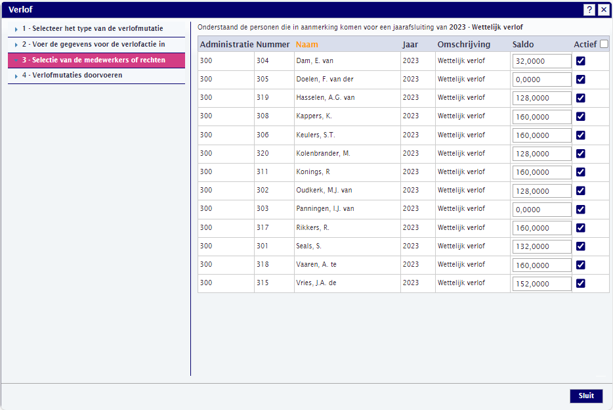The height and width of the screenshot is (410, 613).
Task: Edit saldo field of Vries, J.A. de
Action: (542, 284)
